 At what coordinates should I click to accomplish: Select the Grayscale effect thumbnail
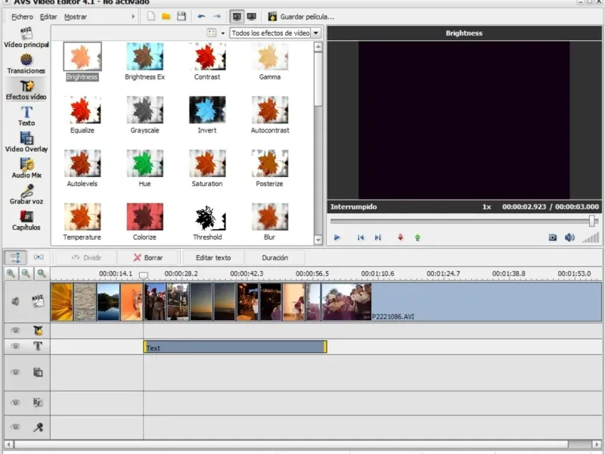144,110
